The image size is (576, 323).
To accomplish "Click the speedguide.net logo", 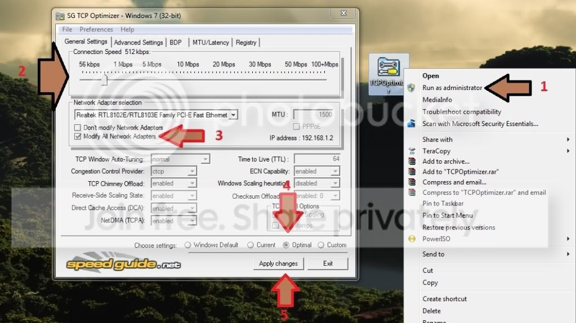I will click(123, 263).
